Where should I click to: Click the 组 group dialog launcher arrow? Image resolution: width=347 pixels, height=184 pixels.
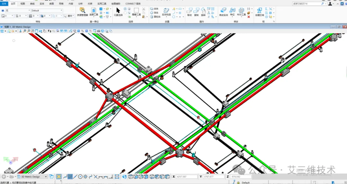(x=274, y=22)
